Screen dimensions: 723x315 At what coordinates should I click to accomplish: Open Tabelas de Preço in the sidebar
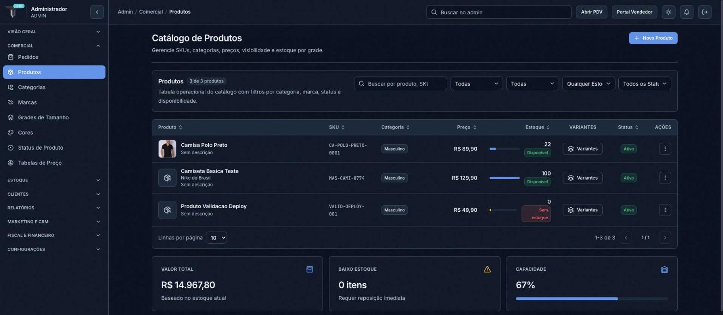pos(54,163)
